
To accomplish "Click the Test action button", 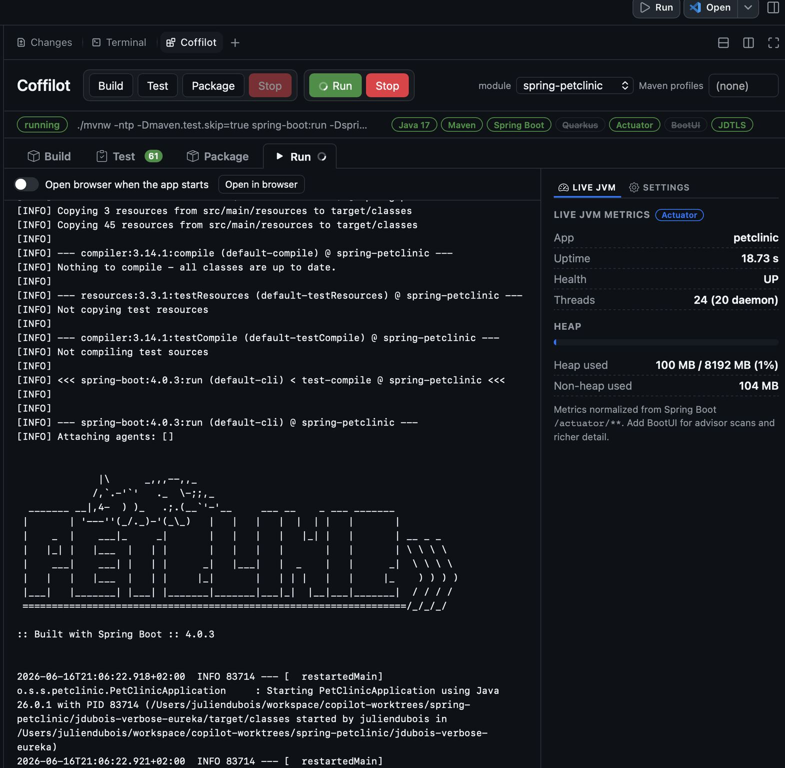I will click(x=157, y=85).
